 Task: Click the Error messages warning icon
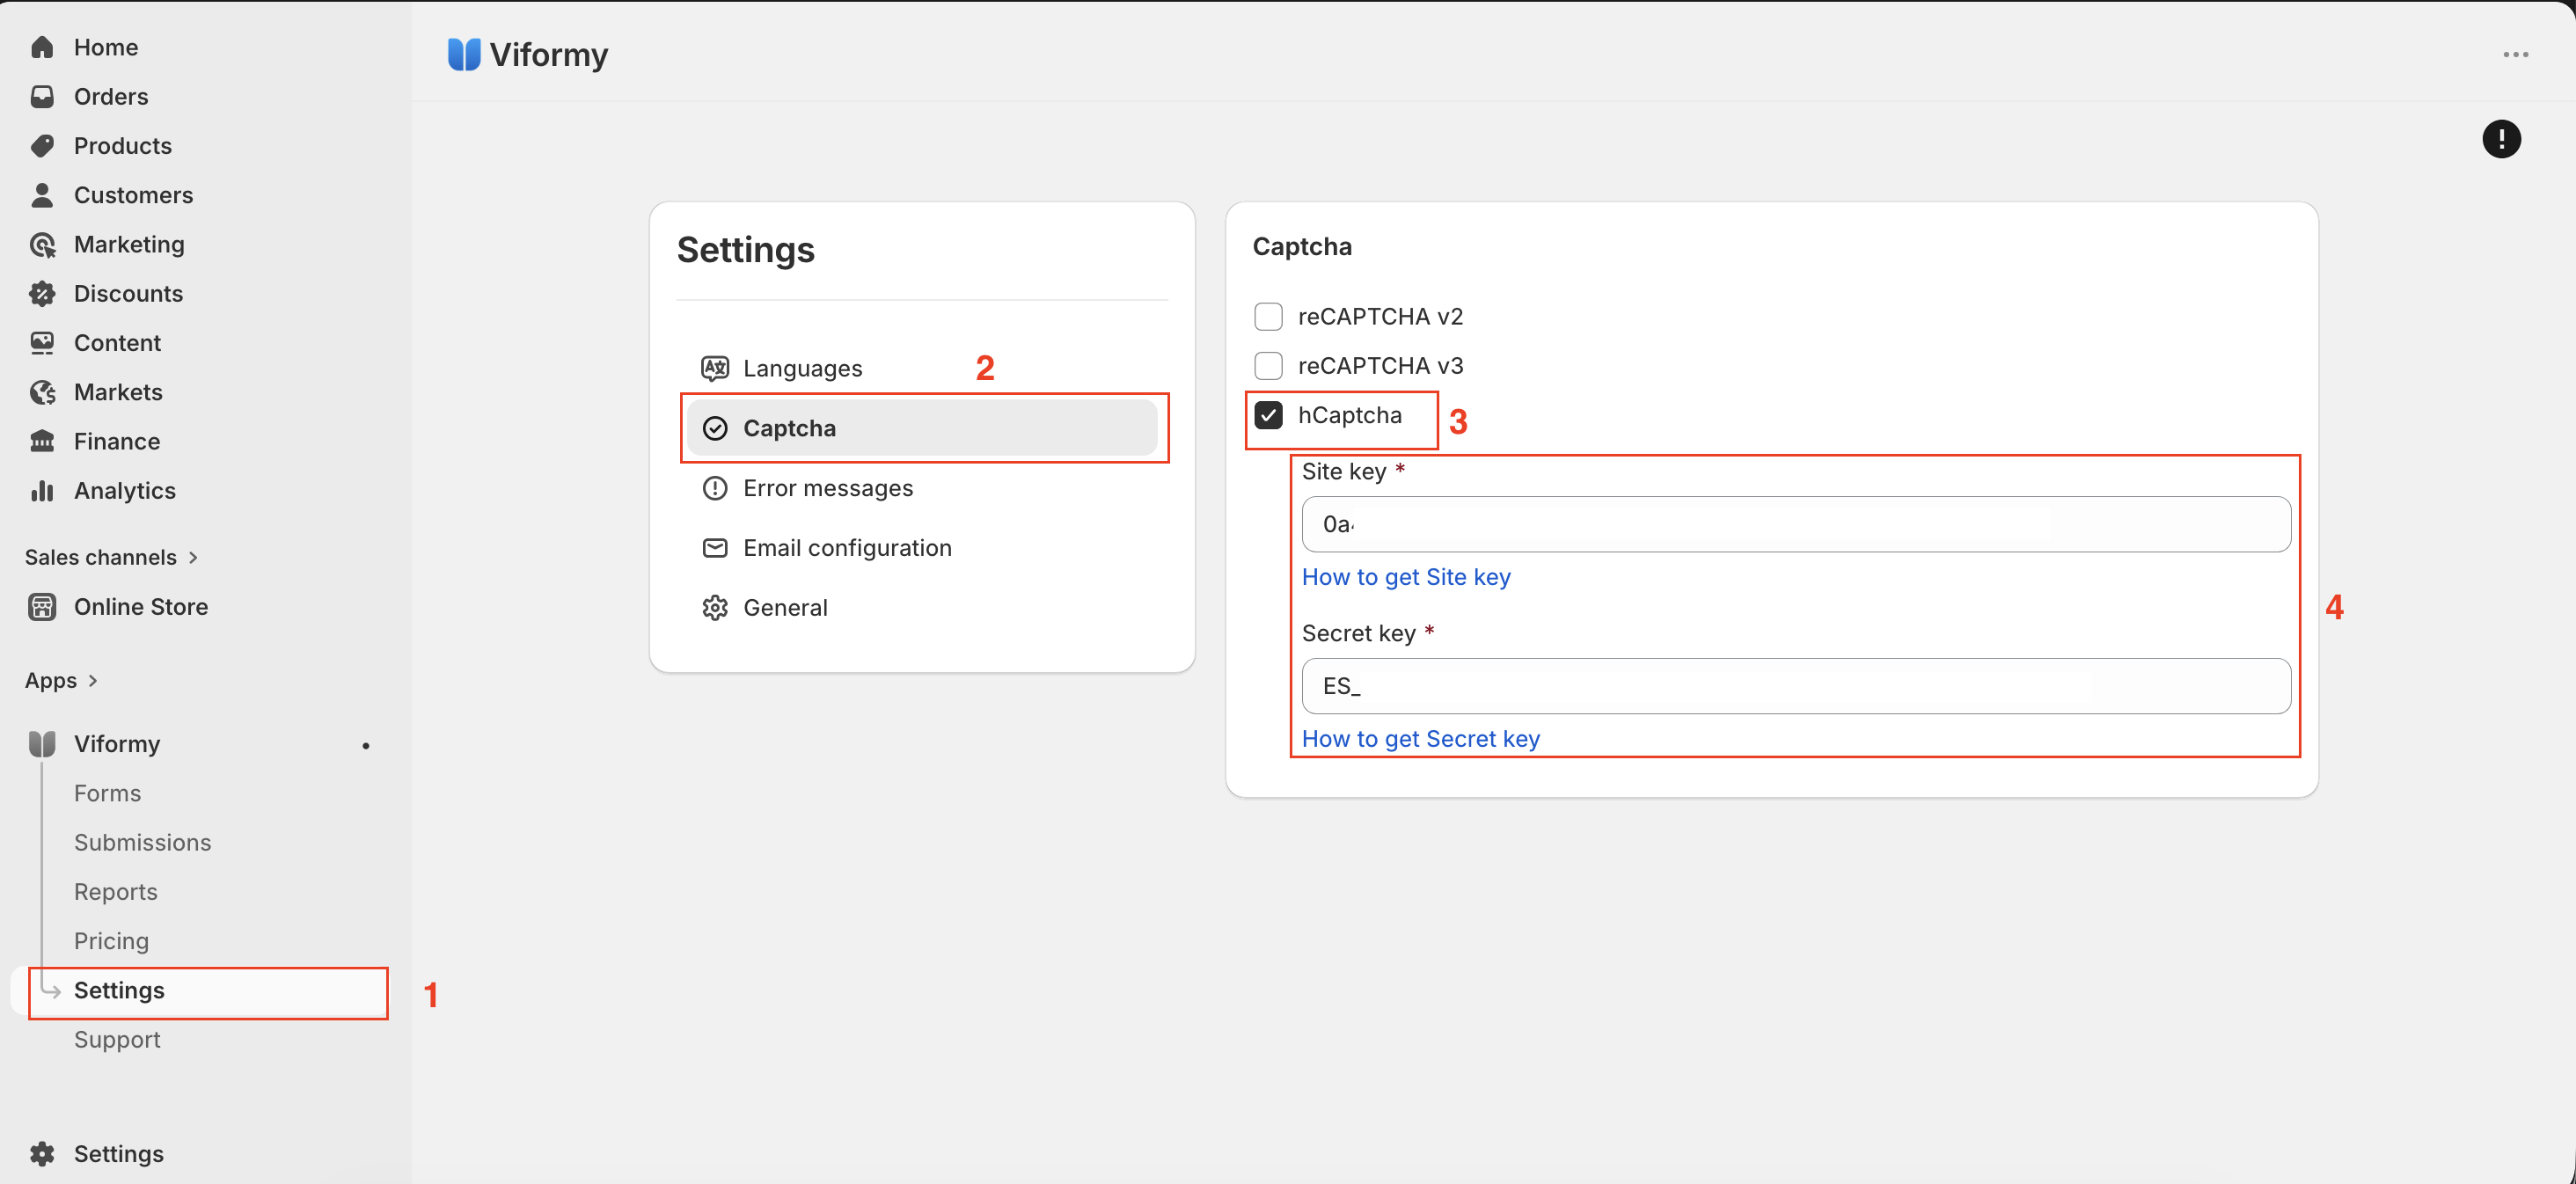715,488
